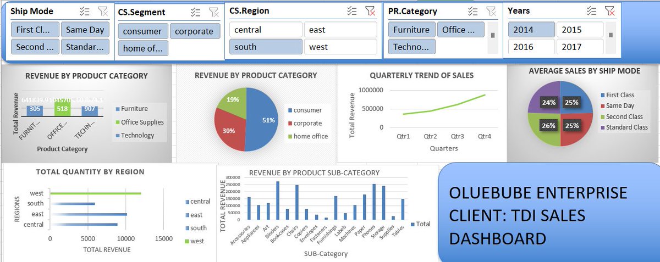660x262 pixels.
Task: Select Total Quantity by Region chart title
Action: [x=90, y=172]
